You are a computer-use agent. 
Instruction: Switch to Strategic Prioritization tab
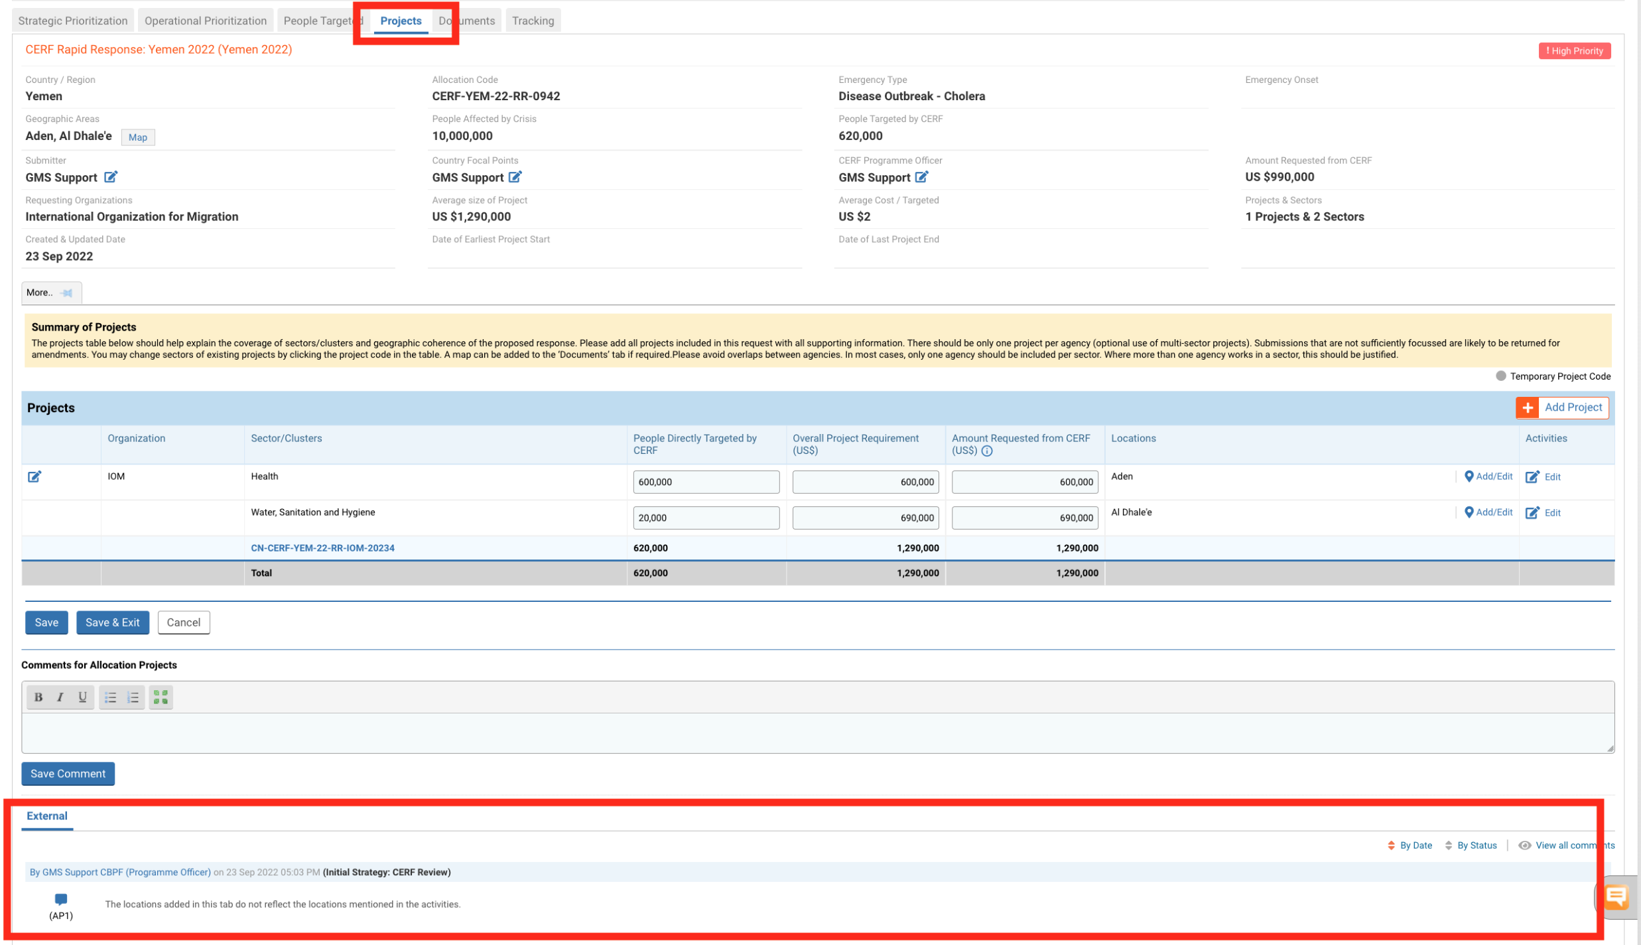73,21
